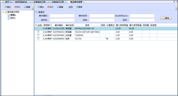Click part code 5107004253
178x96 pixels.
[59, 32]
